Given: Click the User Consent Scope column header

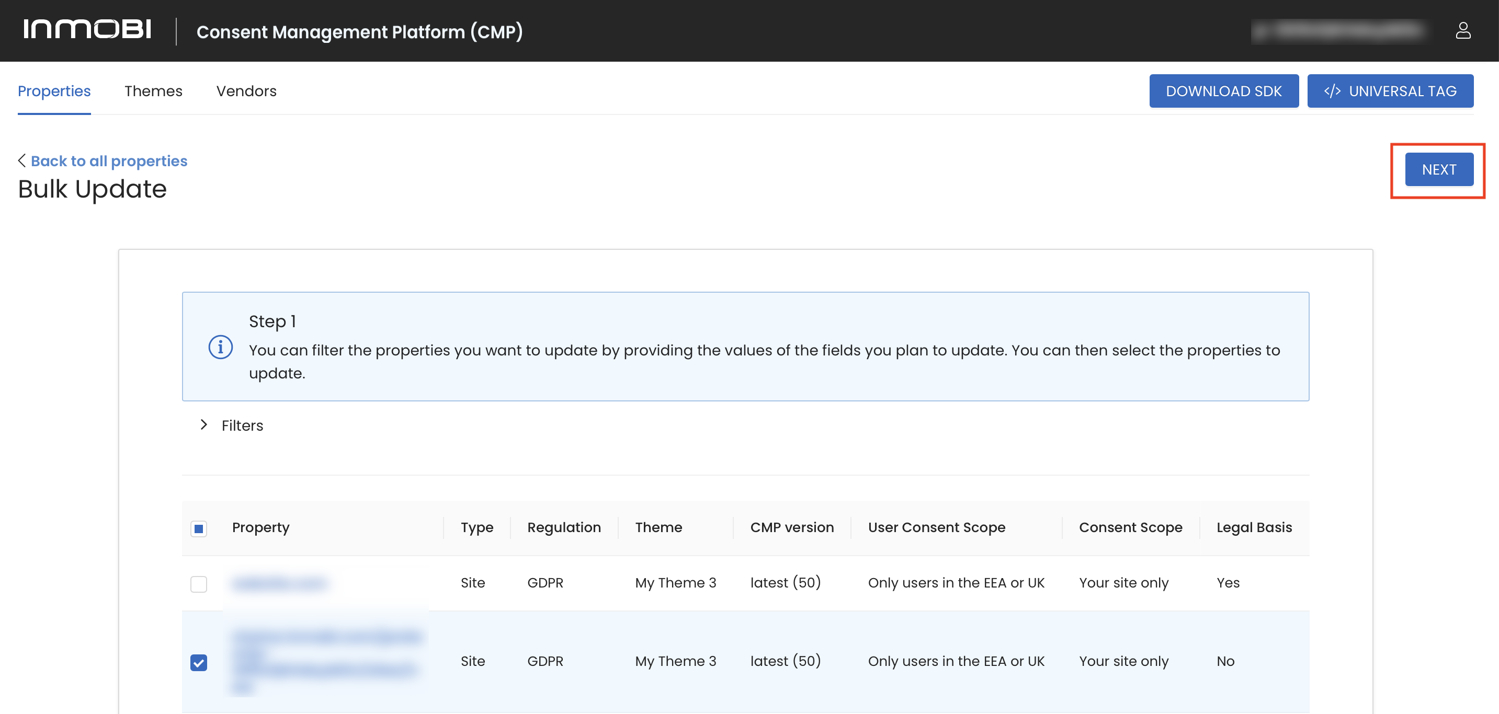Looking at the screenshot, I should tap(936, 527).
